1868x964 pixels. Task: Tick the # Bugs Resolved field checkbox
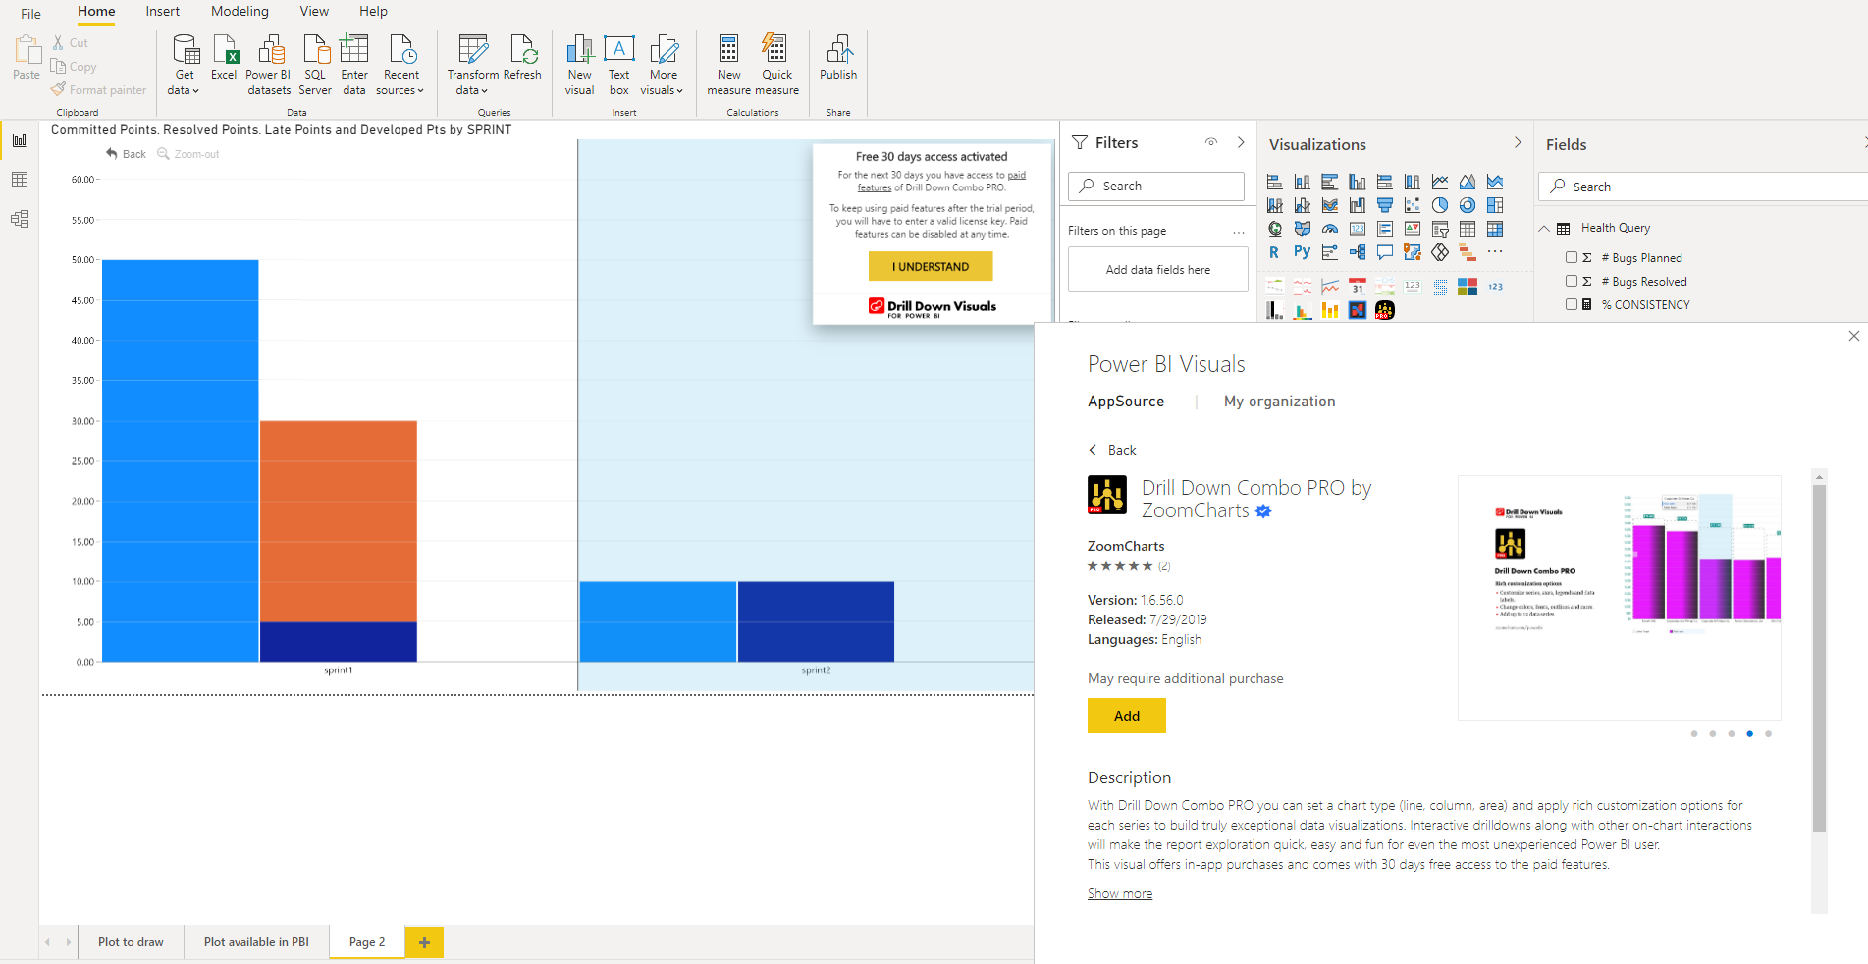pos(1572,281)
